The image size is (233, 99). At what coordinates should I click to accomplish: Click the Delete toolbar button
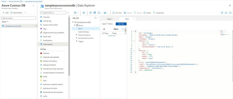pyautogui.click(x=147, y=13)
